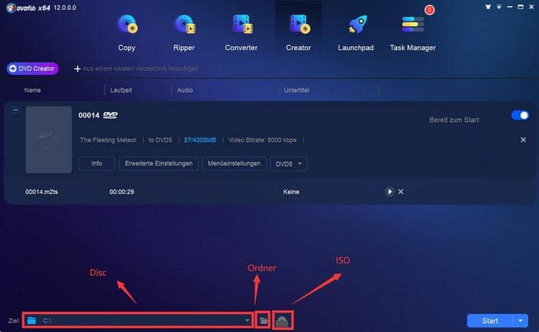Click the Name column header
539x332 pixels.
(x=32, y=90)
